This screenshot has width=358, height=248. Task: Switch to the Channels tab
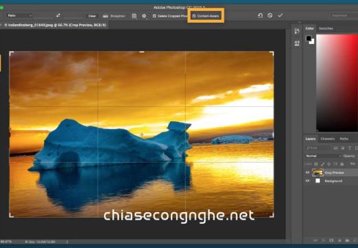coord(328,139)
